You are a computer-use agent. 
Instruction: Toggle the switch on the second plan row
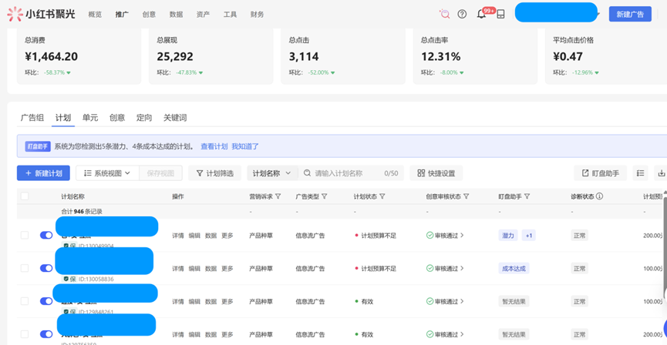(x=46, y=269)
